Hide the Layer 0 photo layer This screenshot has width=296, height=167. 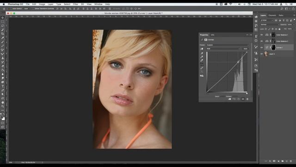262,54
